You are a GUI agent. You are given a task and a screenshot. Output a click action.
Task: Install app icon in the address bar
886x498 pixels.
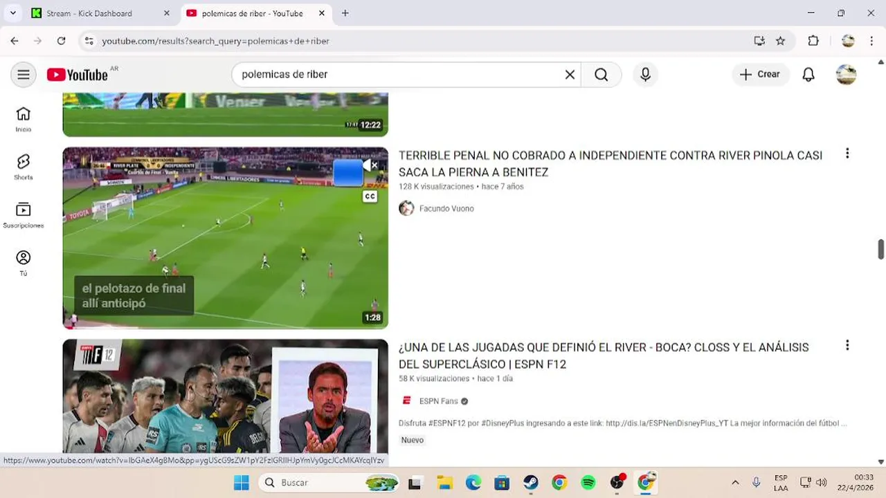pyautogui.click(x=759, y=41)
